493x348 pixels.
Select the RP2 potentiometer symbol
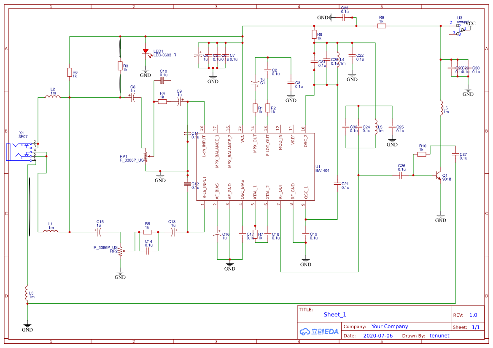coord(122,251)
